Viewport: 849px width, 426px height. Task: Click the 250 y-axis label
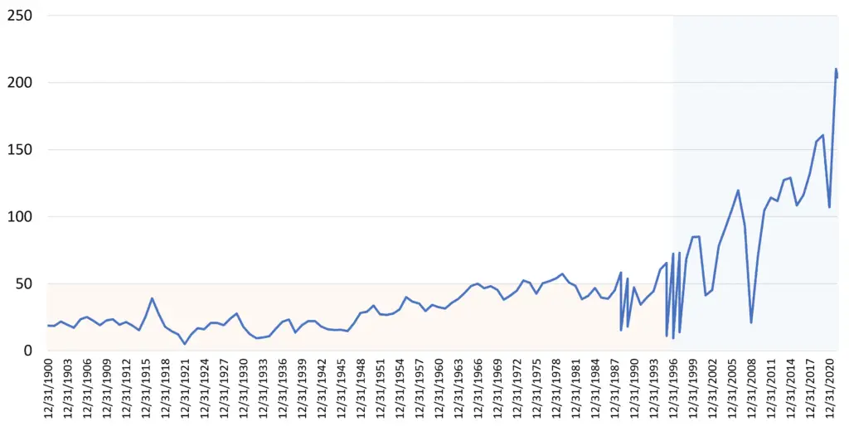(20, 16)
